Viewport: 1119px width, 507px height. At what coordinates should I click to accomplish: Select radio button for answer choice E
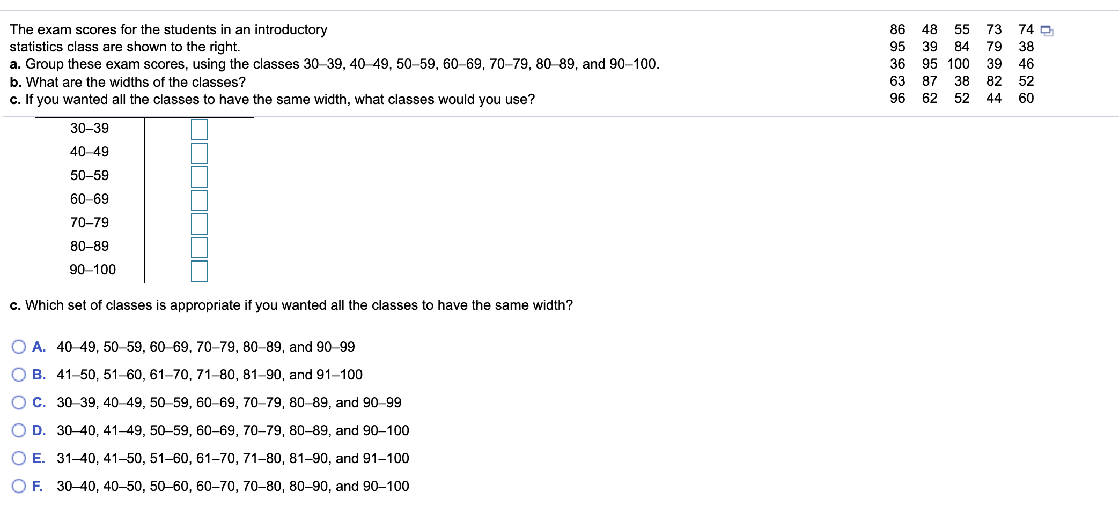[19, 458]
